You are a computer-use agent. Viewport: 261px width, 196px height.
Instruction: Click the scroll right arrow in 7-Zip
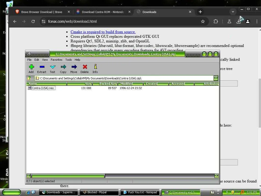click(x=217, y=176)
